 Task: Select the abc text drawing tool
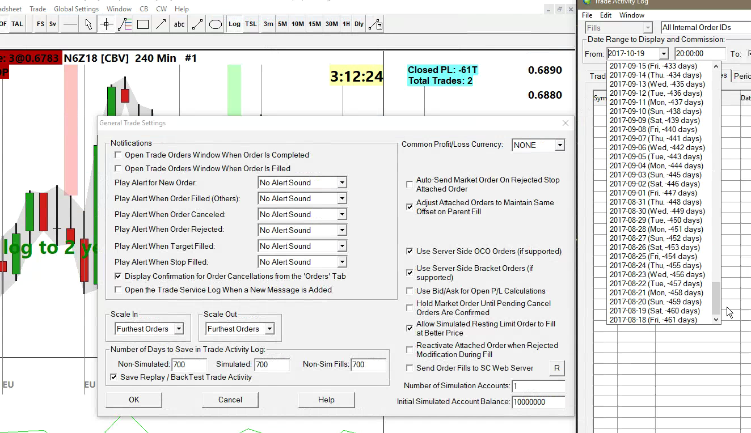[179, 24]
